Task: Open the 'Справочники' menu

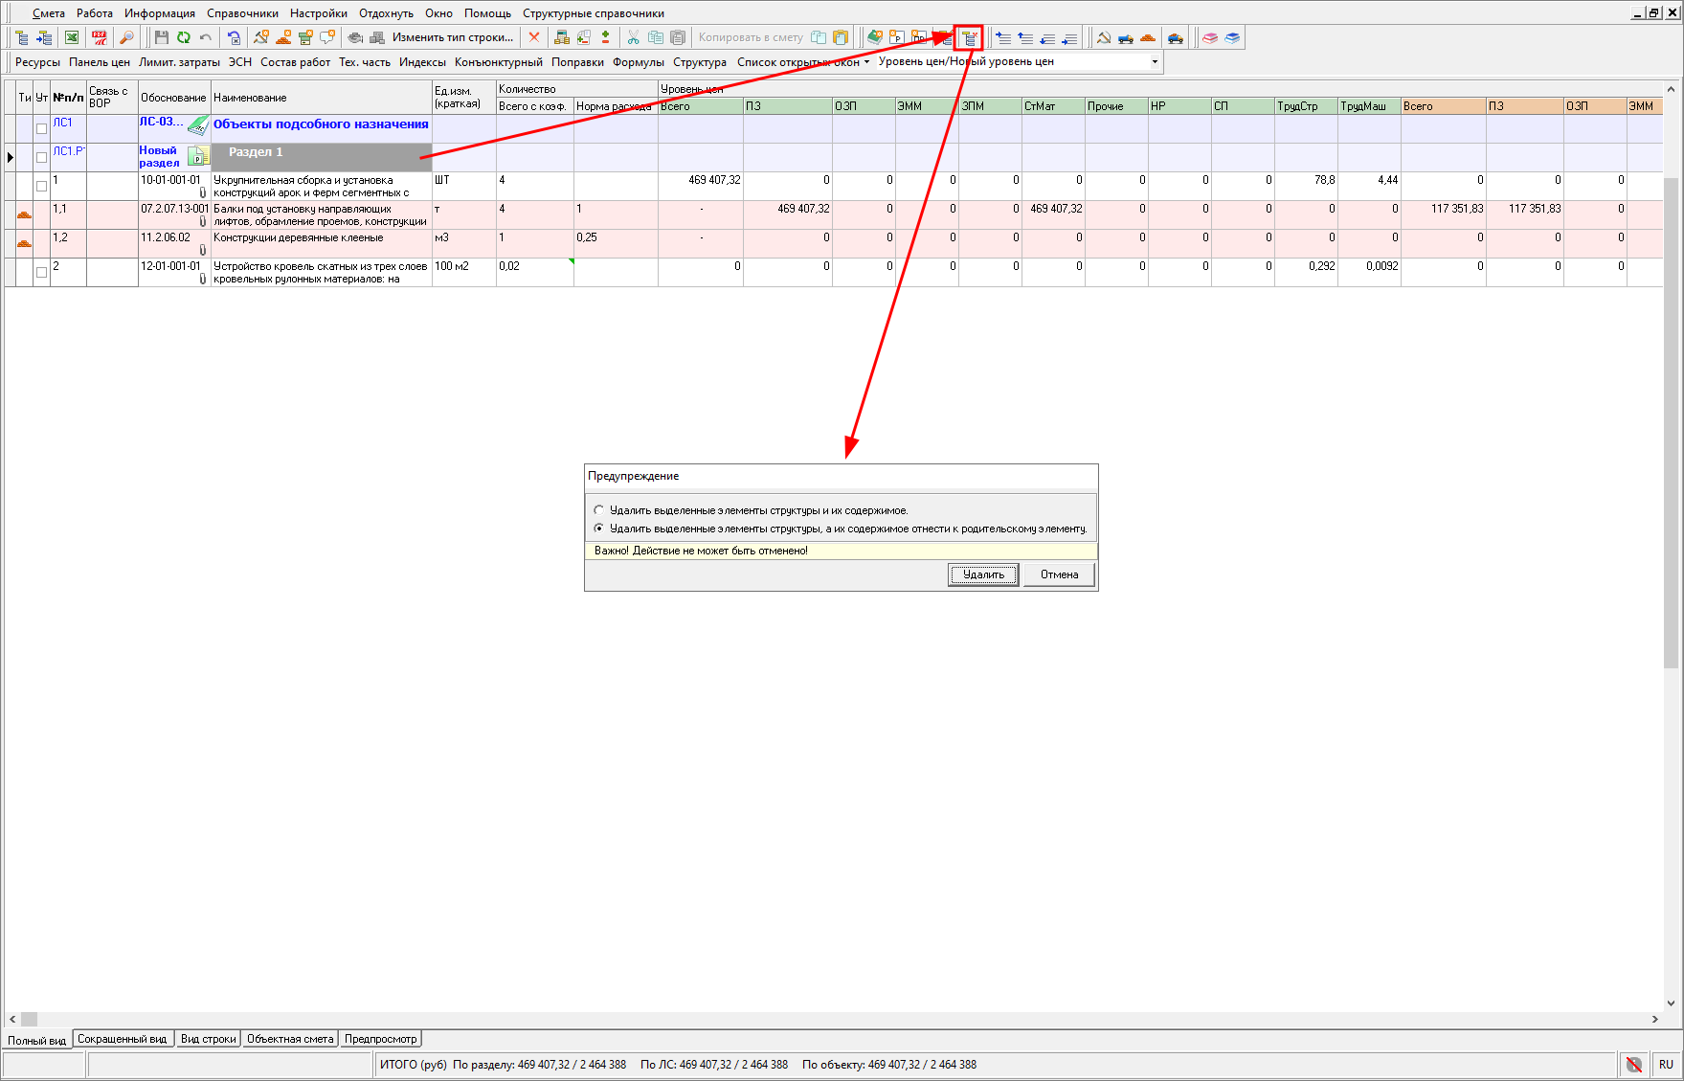Action: pos(242,13)
